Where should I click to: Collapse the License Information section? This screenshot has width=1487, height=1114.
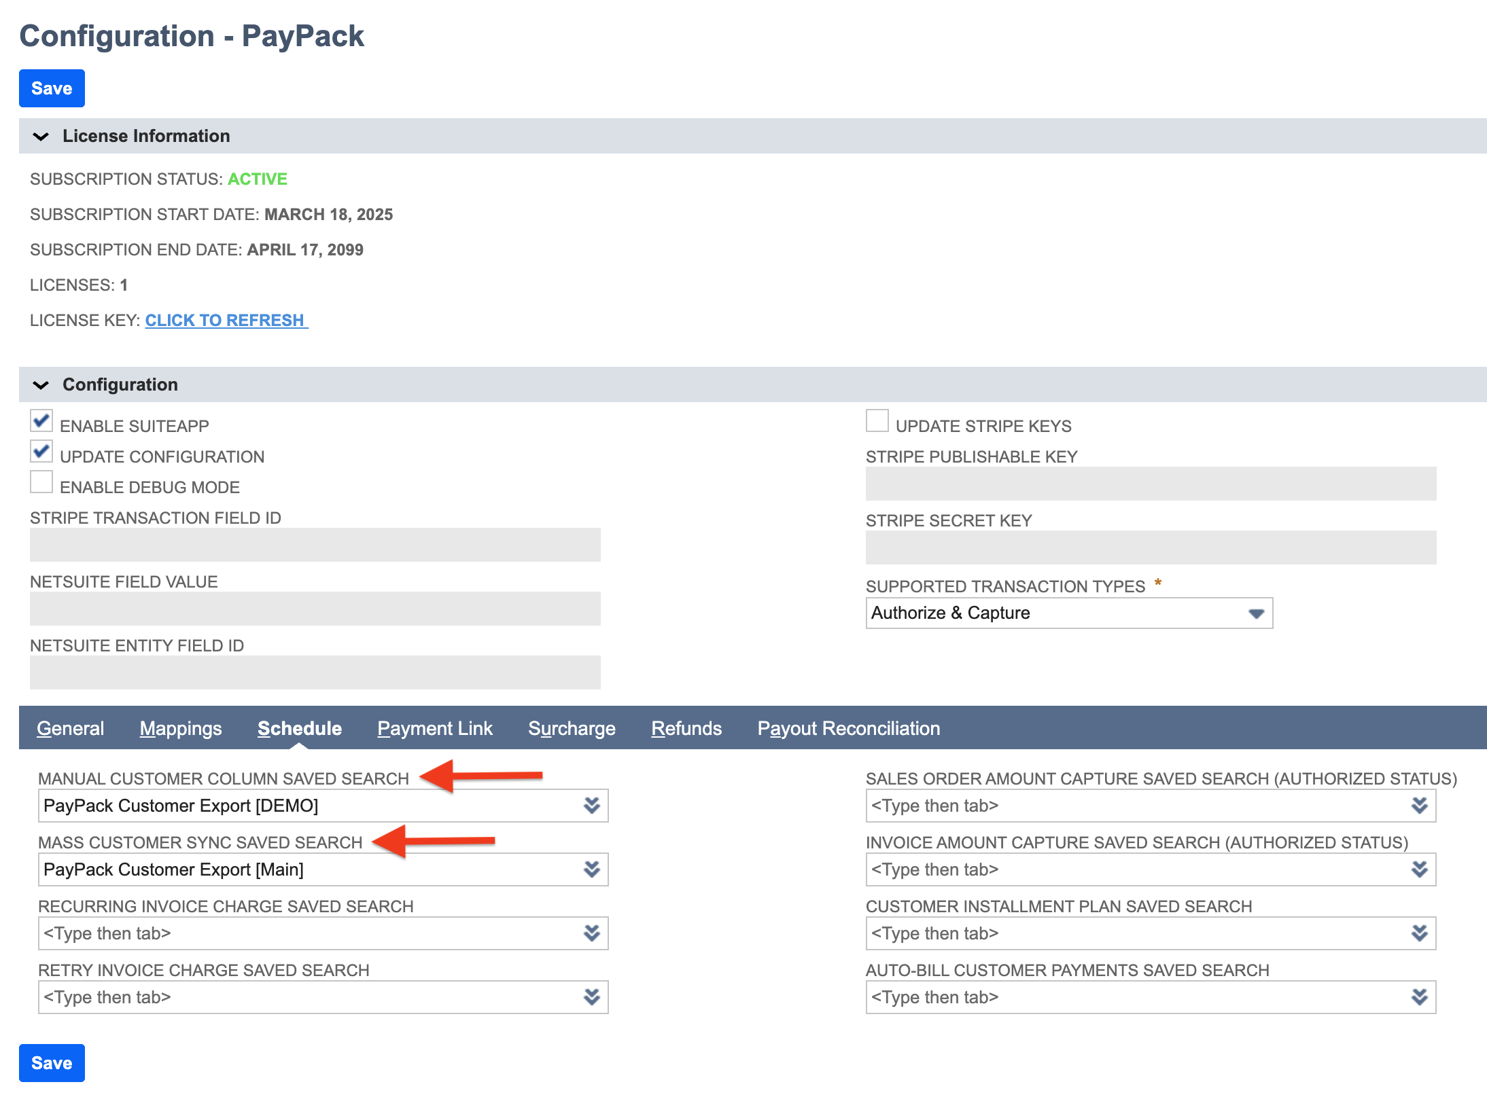click(x=41, y=137)
